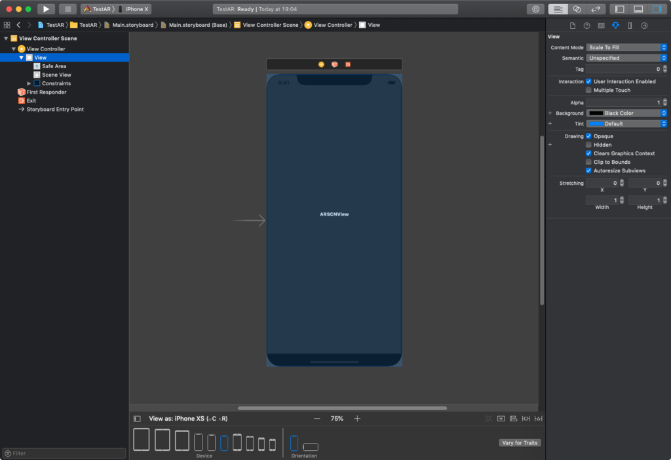
Task: Expand the Constraints group
Action: pos(29,83)
